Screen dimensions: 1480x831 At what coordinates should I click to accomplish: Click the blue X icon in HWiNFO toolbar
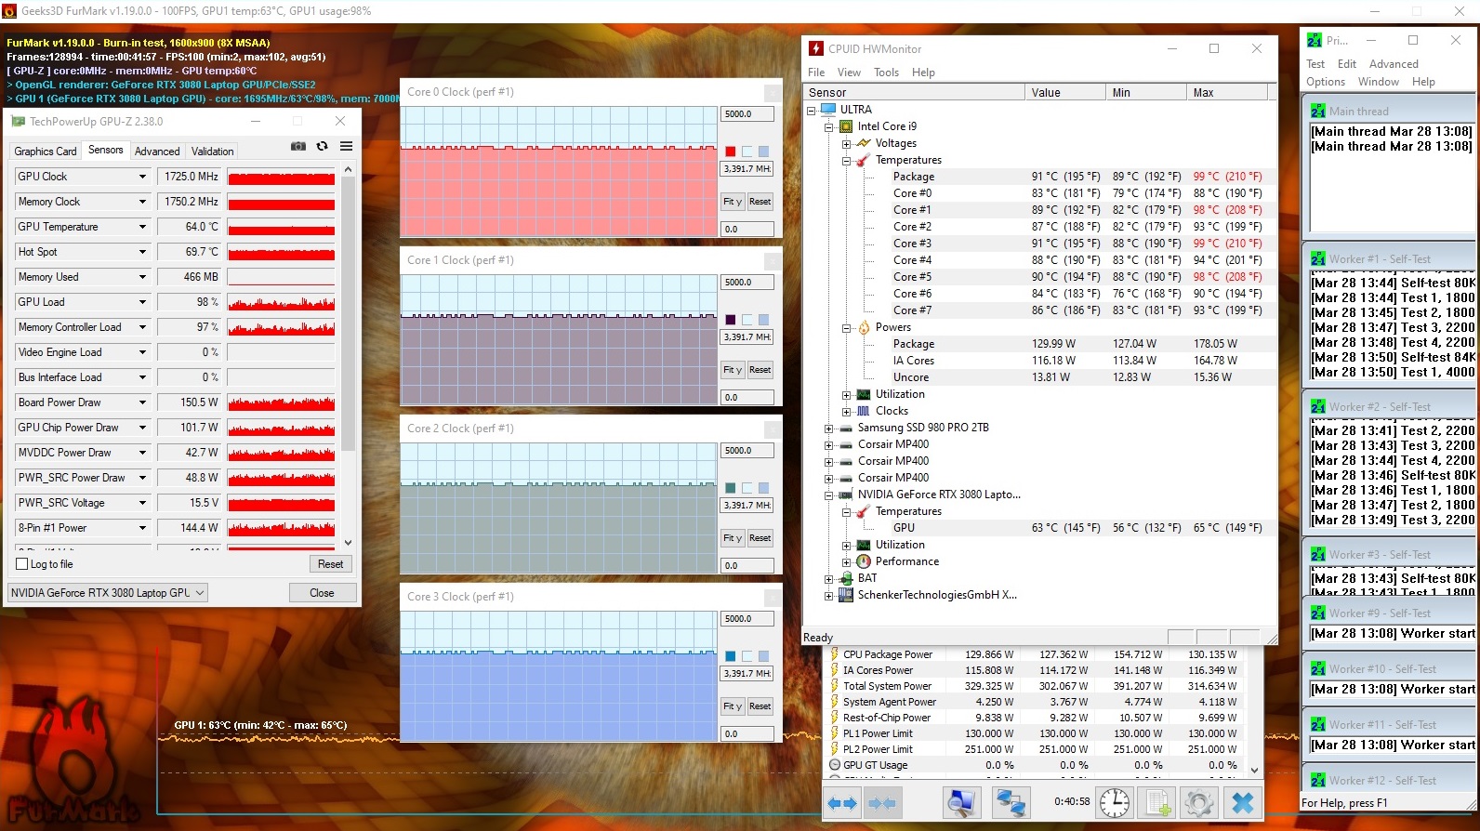point(1243,803)
